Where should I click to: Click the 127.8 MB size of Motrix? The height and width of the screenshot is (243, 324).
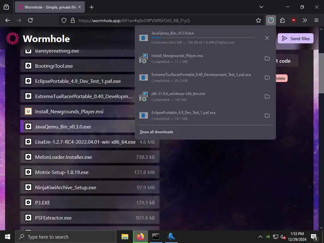click(x=144, y=172)
